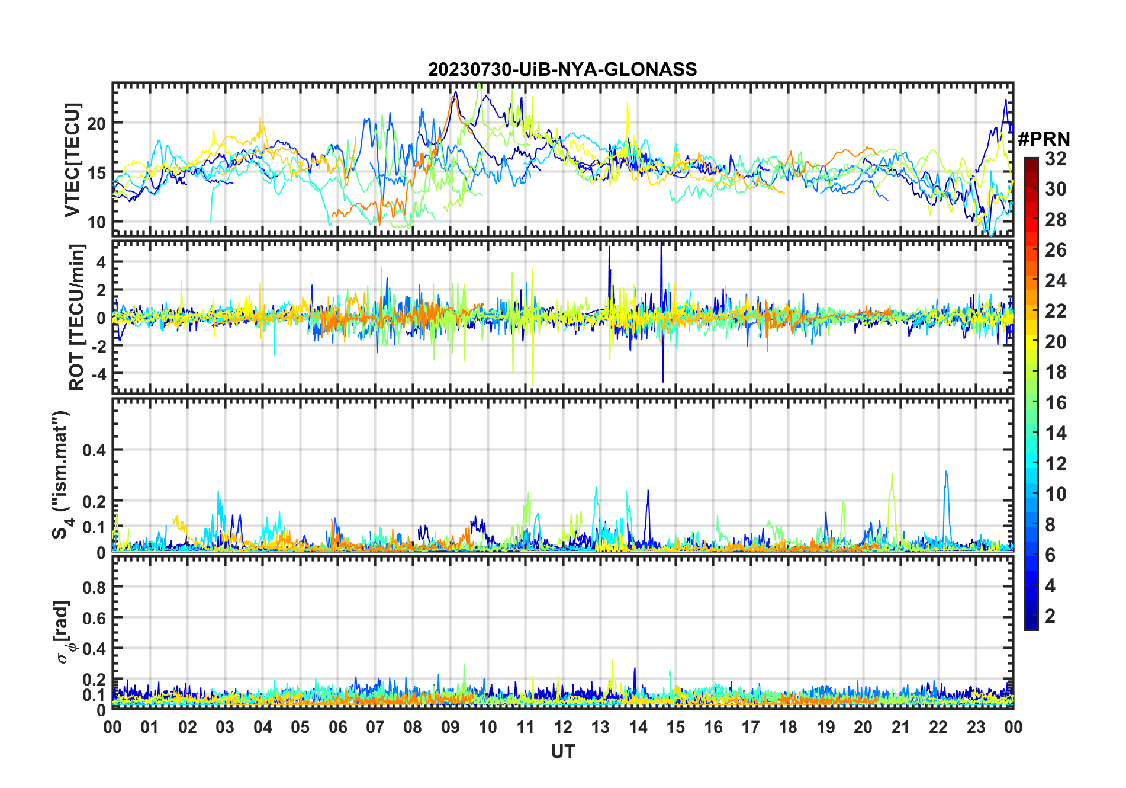Click the "0.8" tick on the sigma-phi axis
Image resolution: width=1126 pixels, height=788 pixels.
95,587
